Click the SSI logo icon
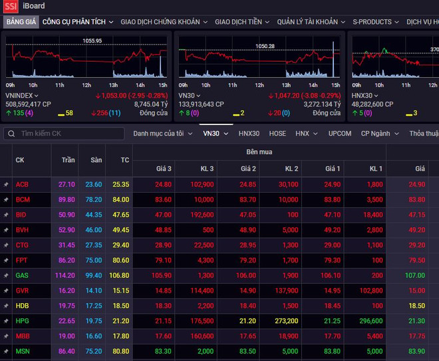 click(11, 7)
